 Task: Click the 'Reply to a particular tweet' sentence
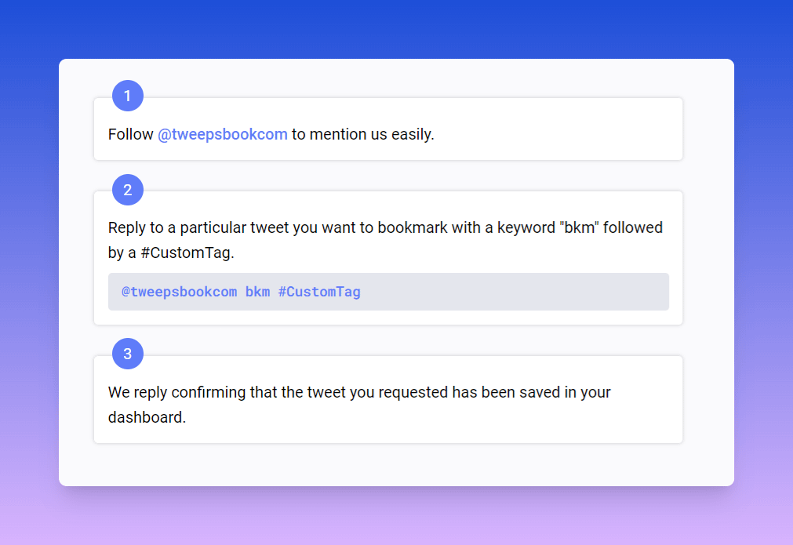pyautogui.click(x=385, y=240)
